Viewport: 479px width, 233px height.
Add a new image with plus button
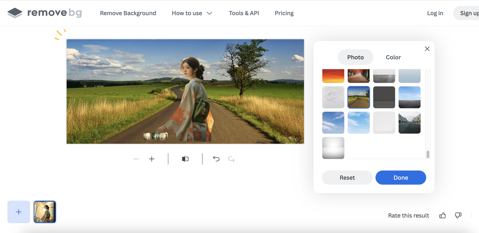19,212
